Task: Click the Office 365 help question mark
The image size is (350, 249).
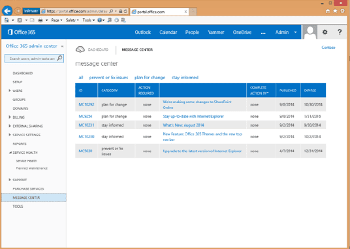Action: [x=340, y=32]
